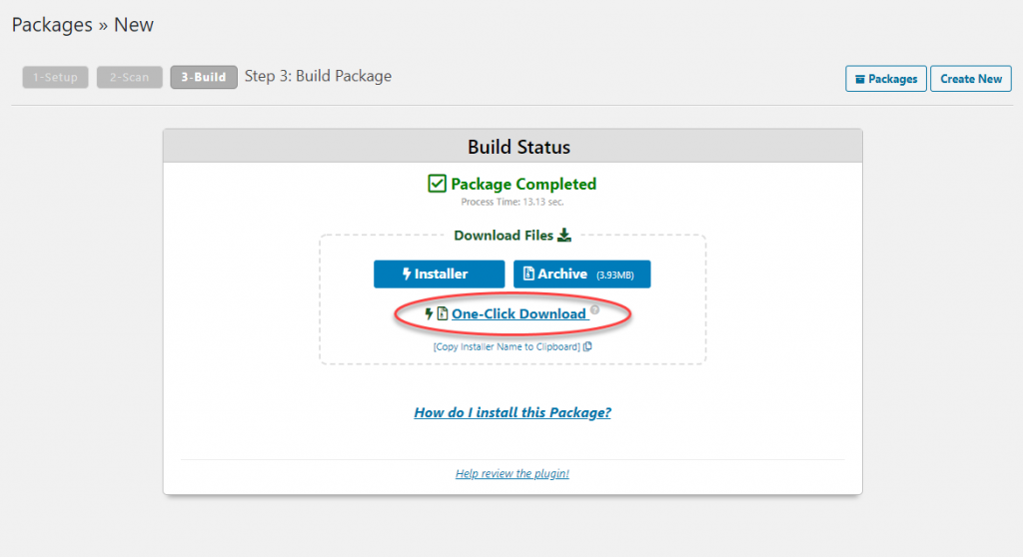Click the download arrow icon by Download Files

click(x=564, y=235)
